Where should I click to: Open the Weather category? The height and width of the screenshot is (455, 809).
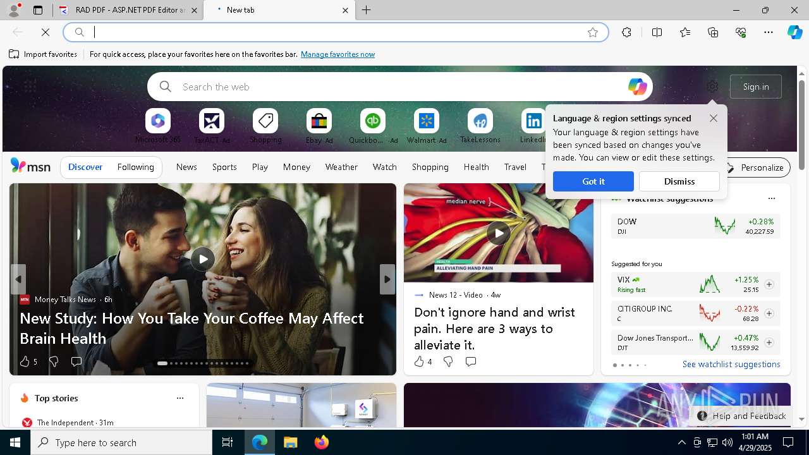[x=341, y=167]
